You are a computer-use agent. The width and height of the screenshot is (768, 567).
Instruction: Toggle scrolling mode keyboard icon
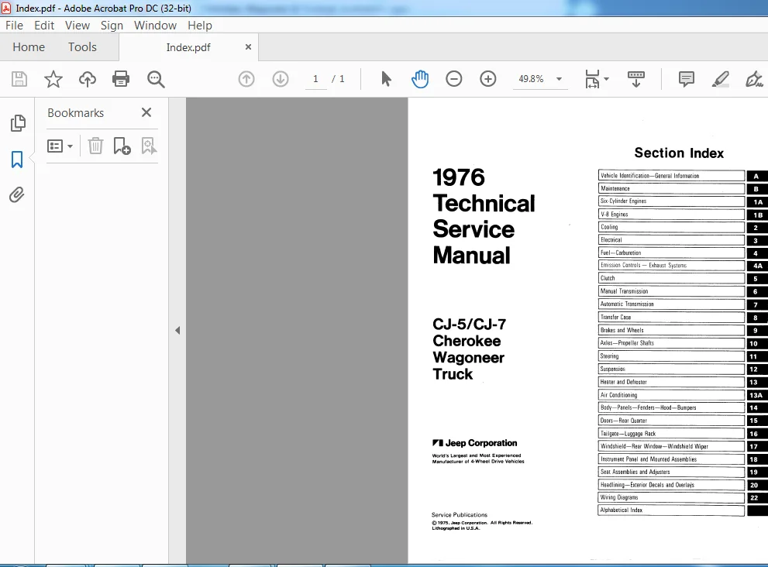coord(635,79)
